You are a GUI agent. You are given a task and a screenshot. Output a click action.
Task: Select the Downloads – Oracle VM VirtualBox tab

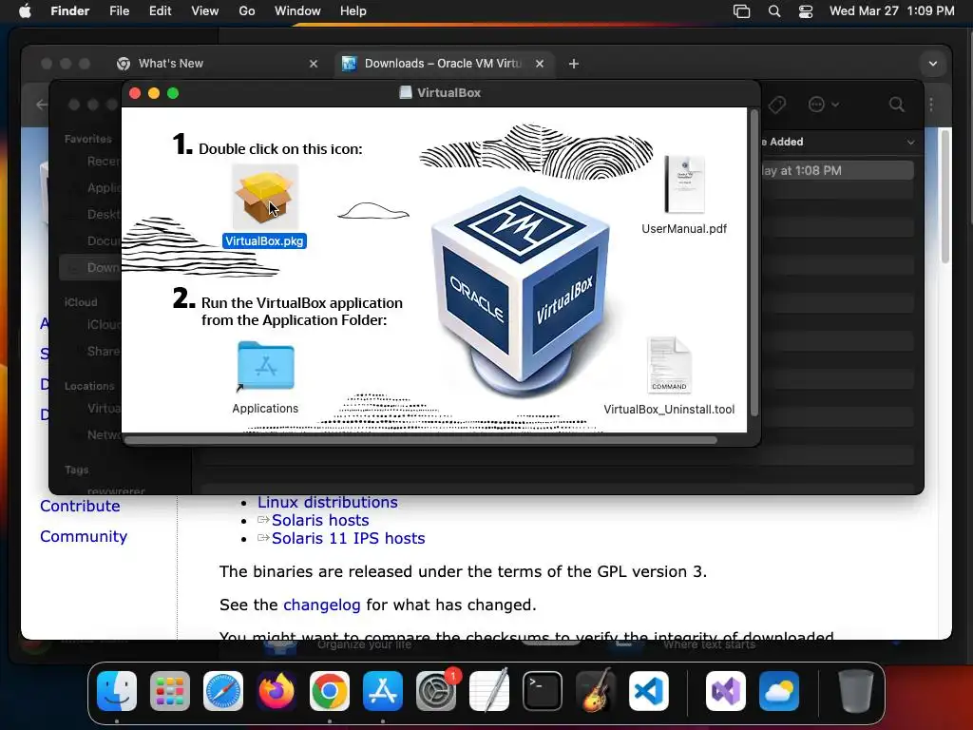(443, 64)
